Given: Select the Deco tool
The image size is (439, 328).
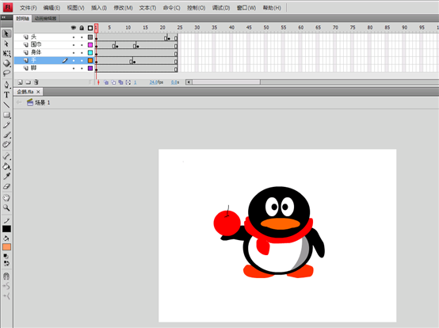Looking at the screenshot, I should coord(6,144).
